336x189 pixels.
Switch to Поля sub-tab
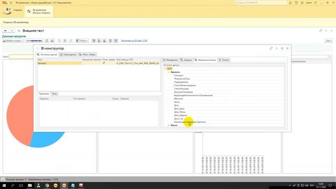55,94
